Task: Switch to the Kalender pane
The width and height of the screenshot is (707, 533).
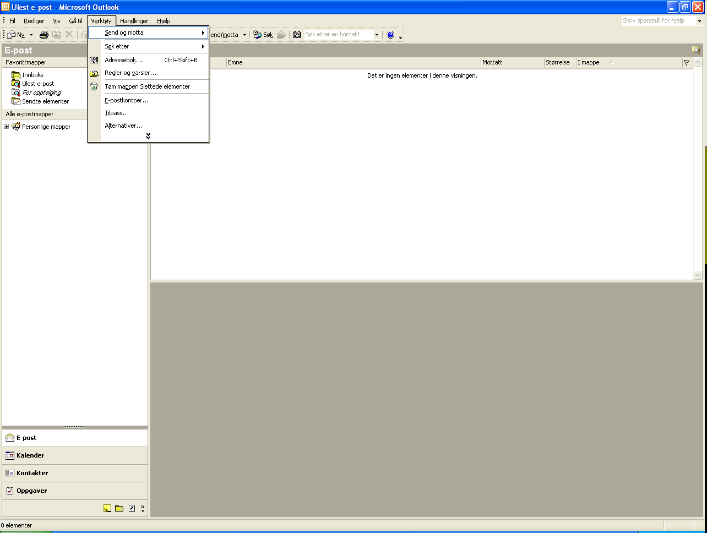Action: [75, 455]
